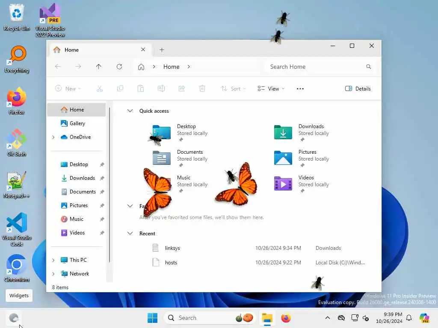
Task: Click the Delete trash icon
Action: [x=202, y=89]
